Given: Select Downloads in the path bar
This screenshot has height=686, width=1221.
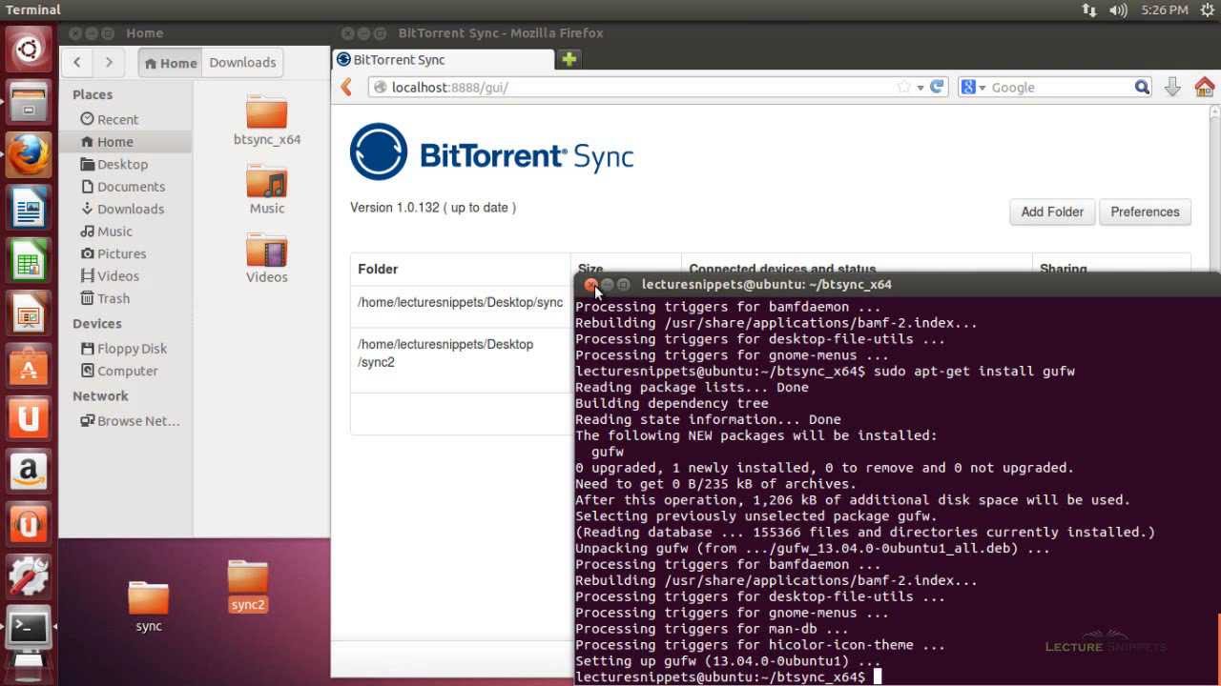Looking at the screenshot, I should click(242, 63).
